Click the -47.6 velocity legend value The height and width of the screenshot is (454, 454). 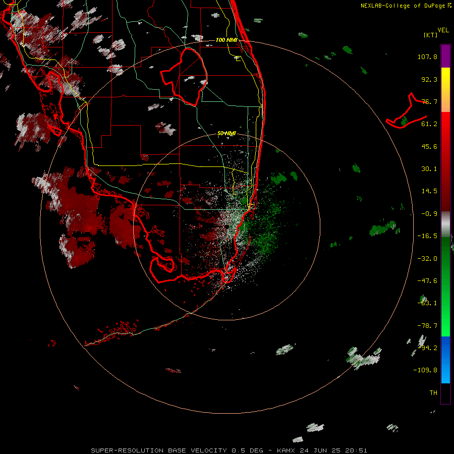coord(427,281)
